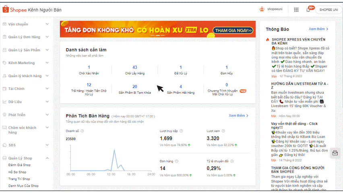The image size is (343, 193).
Task: Open the floating chat inbox icon
Action: pos(335,153)
